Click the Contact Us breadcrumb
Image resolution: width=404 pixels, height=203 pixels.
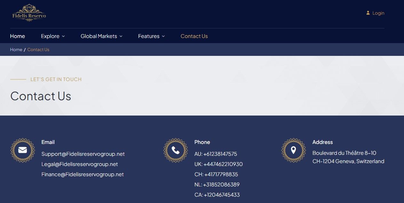click(38, 49)
